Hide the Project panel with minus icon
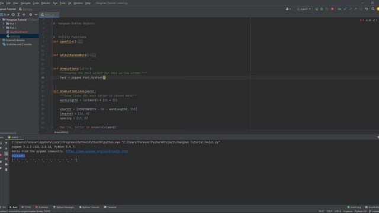The height and width of the screenshot is (213, 379). [x=36, y=15]
